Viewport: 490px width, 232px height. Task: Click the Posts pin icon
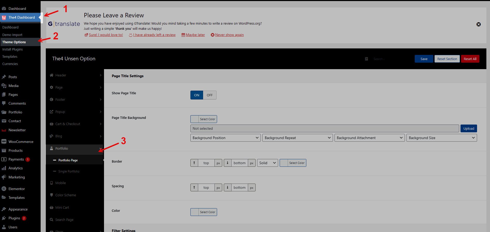[4, 77]
